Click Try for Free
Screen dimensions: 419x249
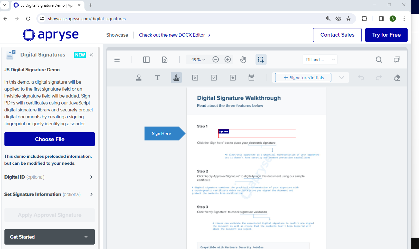point(386,35)
